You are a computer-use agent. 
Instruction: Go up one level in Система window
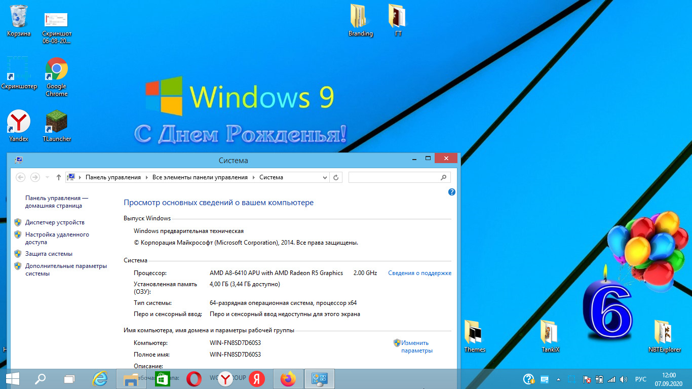(x=59, y=177)
